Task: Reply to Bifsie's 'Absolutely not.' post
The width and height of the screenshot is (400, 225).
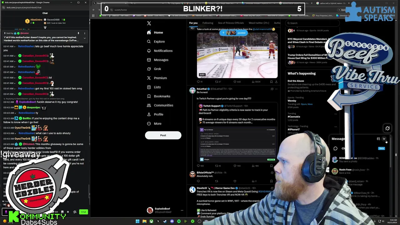Action: click(x=198, y=181)
